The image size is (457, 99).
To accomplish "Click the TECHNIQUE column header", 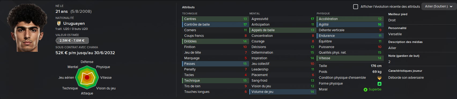I will click(190, 14).
